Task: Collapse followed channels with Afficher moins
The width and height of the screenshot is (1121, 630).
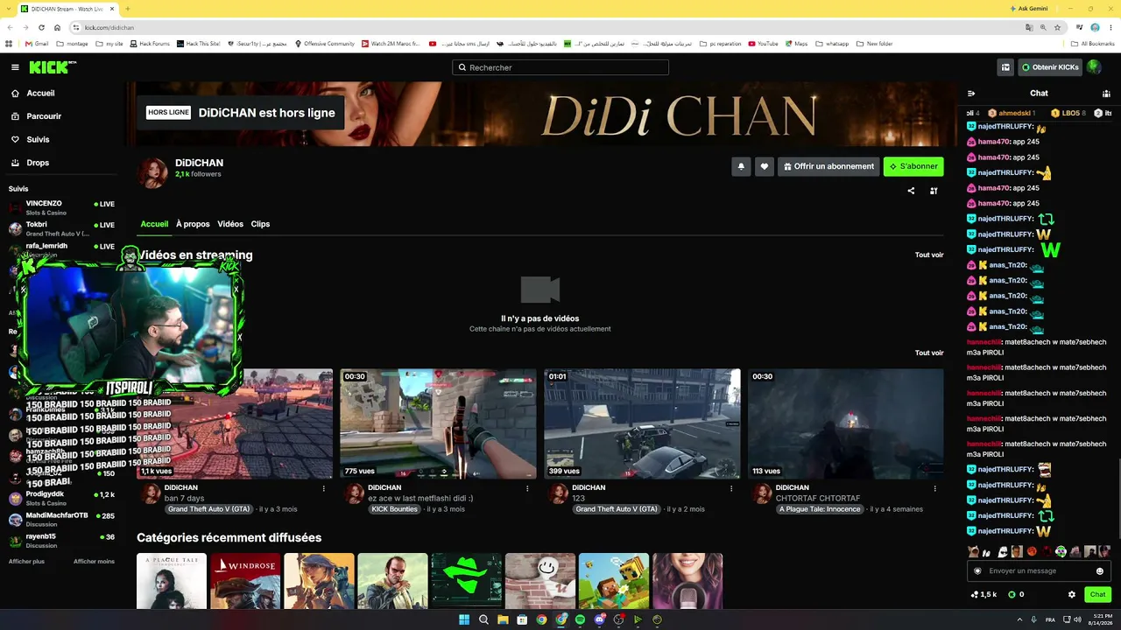Action: (94, 561)
